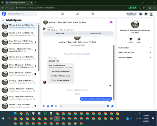The width and height of the screenshot is (157, 126).
Task: Open Tommy's conversation in the list
Action: [19, 58]
